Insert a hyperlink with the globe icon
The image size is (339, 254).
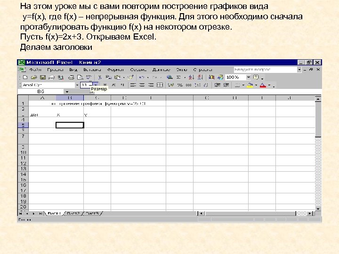click(169, 77)
